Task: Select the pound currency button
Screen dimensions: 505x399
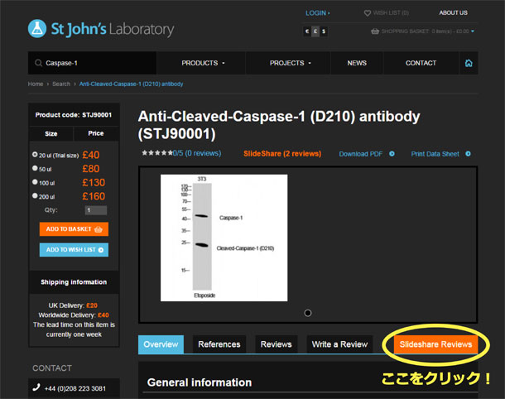Action: [x=315, y=31]
